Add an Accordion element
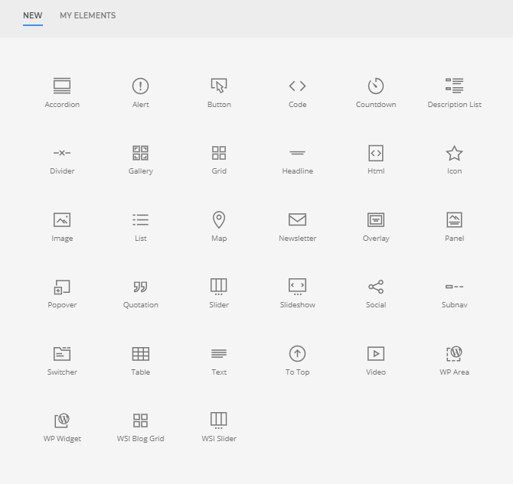513x484 pixels. (x=62, y=93)
